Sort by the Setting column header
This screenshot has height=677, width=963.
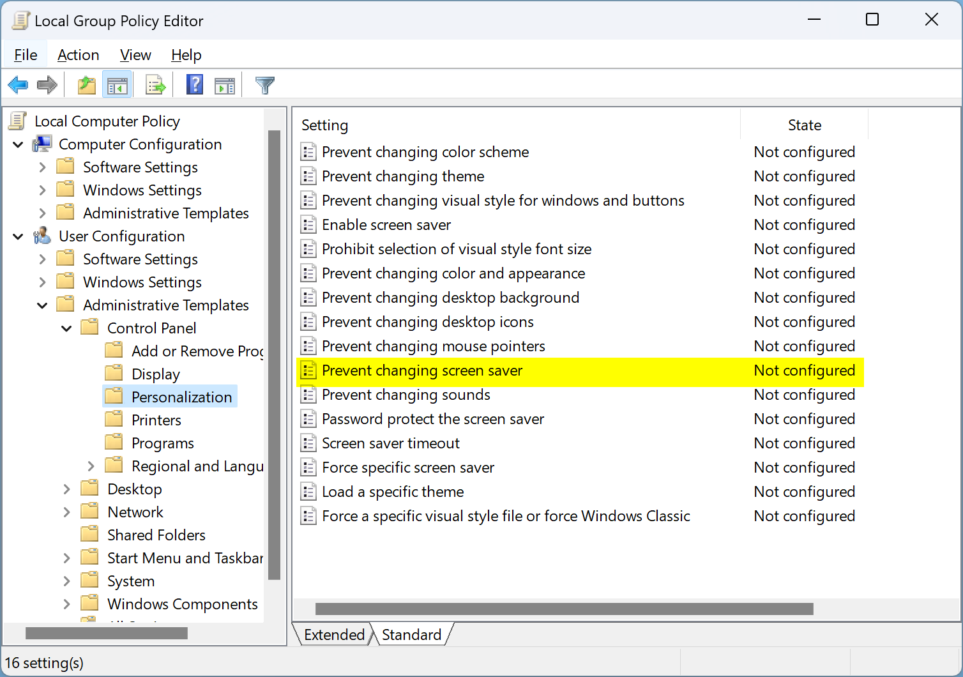pyautogui.click(x=517, y=125)
